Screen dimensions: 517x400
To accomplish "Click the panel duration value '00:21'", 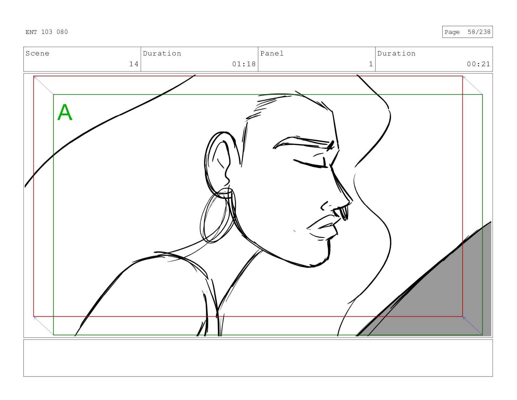I will (478, 64).
